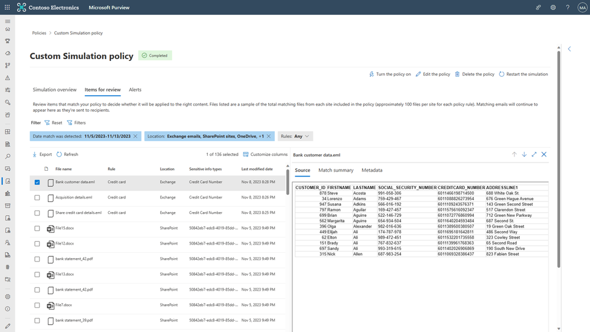Select Share credit card details.eml checkbox

pos(37,213)
